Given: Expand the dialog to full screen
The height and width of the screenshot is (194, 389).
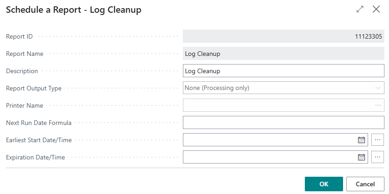Looking at the screenshot, I should coord(360,9).
